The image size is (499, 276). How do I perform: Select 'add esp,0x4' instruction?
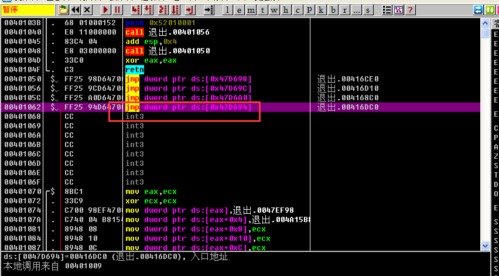click(x=151, y=42)
